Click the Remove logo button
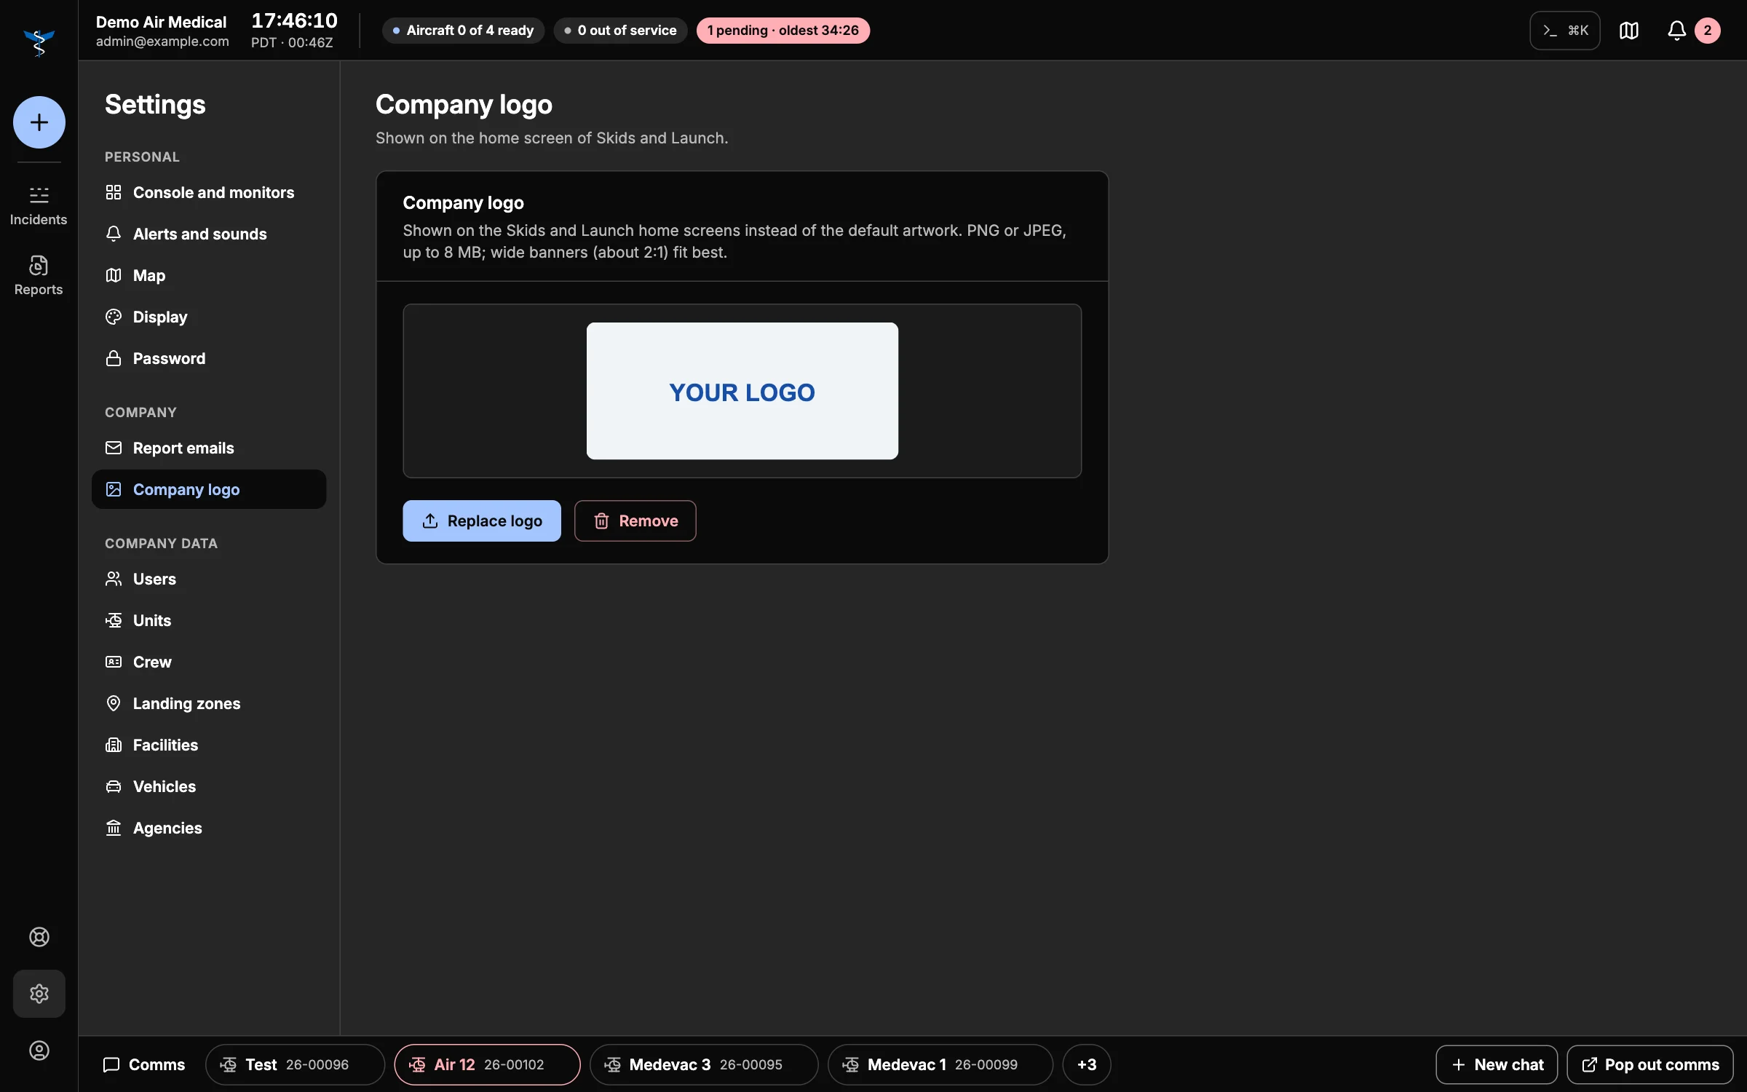1747x1092 pixels. pos(635,521)
